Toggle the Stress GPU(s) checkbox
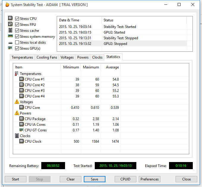The height and width of the screenshot is (187, 202). point(17,48)
